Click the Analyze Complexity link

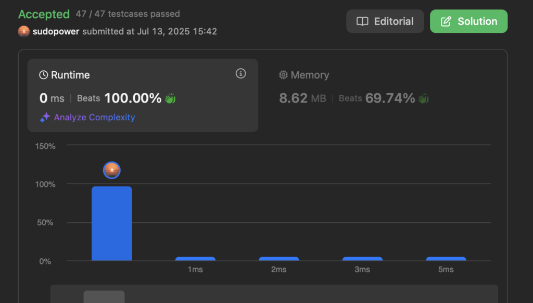point(94,117)
